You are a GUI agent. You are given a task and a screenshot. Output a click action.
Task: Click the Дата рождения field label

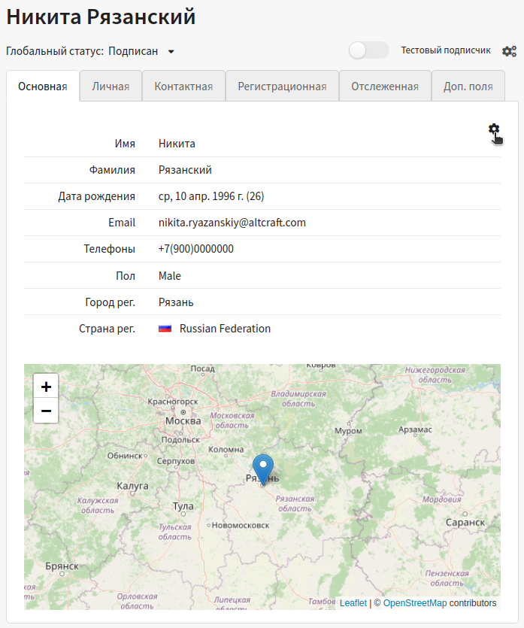(96, 196)
